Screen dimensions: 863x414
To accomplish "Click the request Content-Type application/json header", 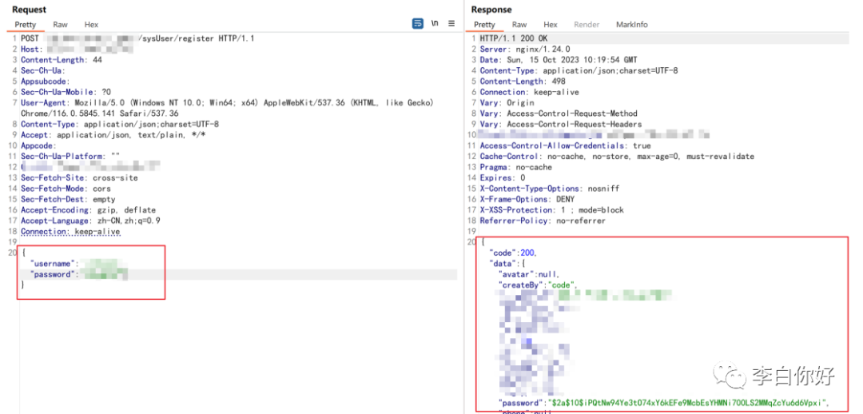I will [119, 125].
